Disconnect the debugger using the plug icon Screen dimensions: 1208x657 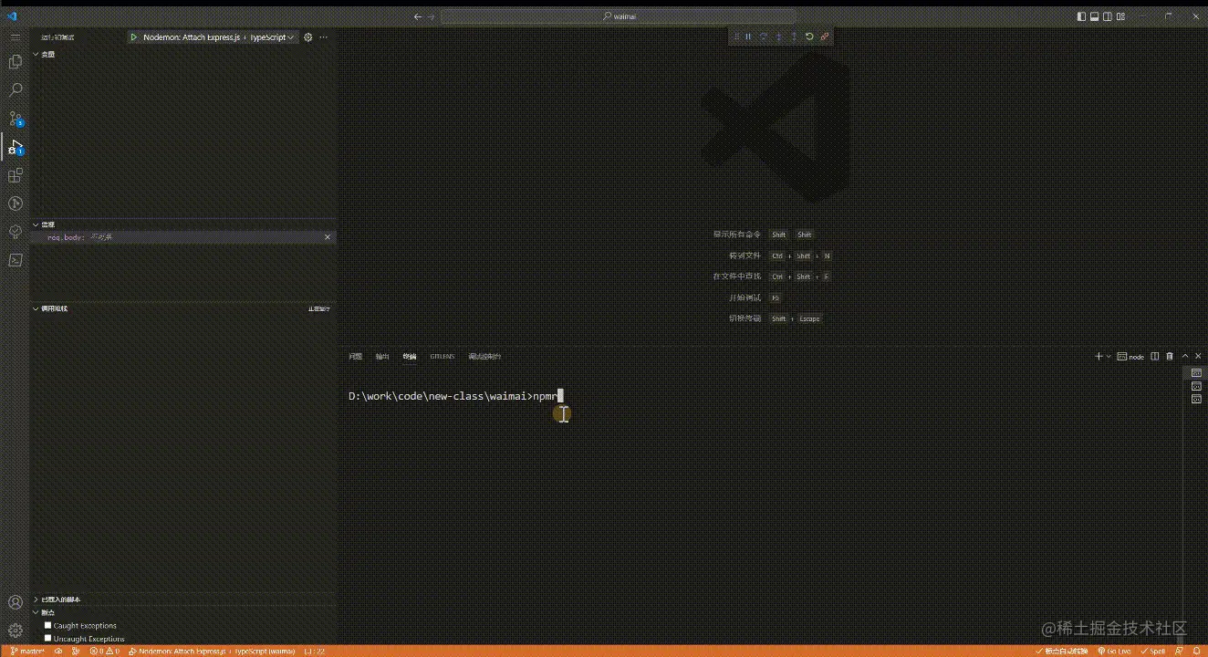coord(825,36)
